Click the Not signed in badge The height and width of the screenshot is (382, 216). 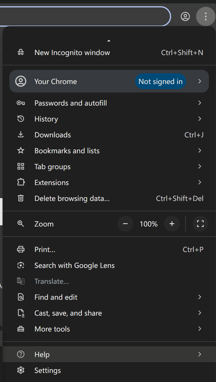coord(161,81)
